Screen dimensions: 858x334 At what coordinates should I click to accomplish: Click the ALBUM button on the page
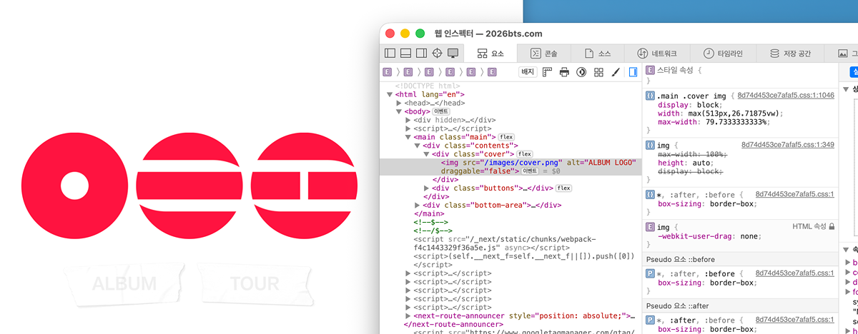(x=124, y=283)
